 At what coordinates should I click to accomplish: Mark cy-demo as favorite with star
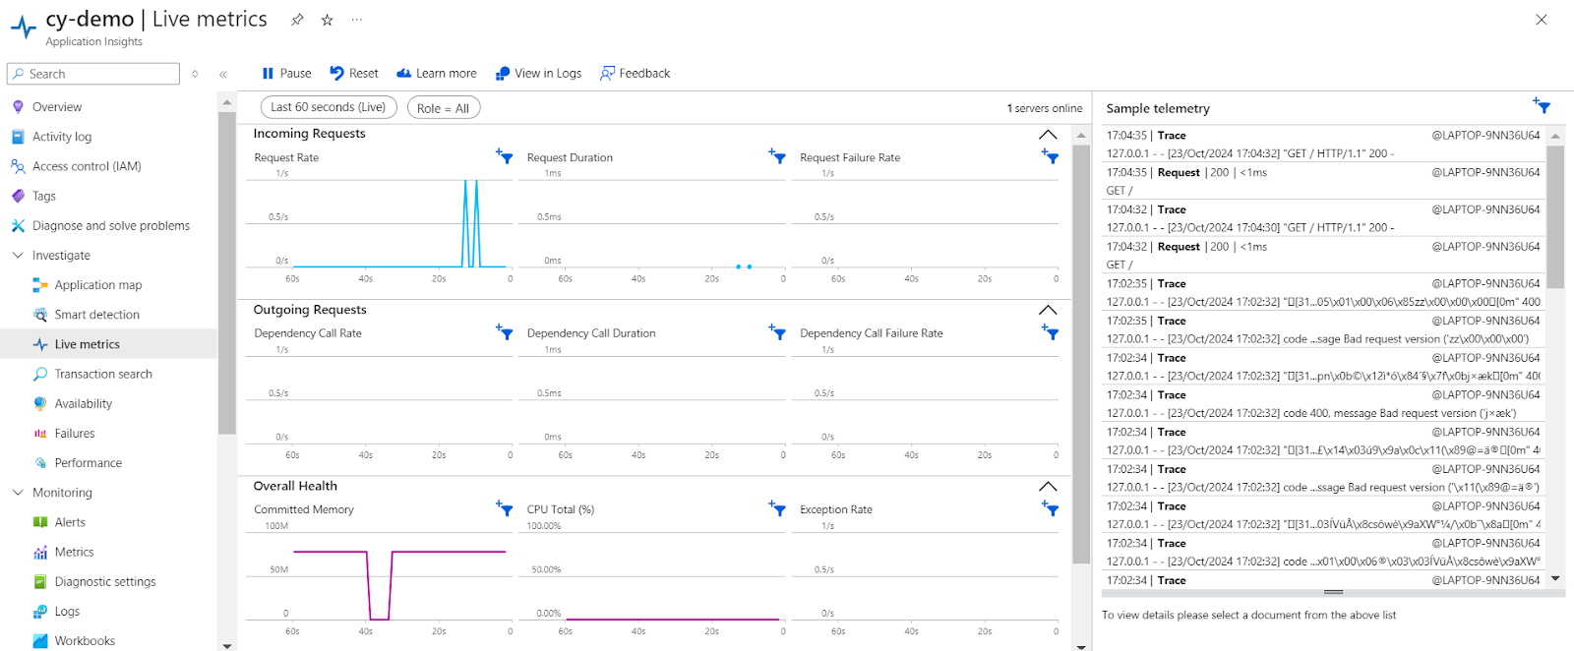tap(328, 20)
